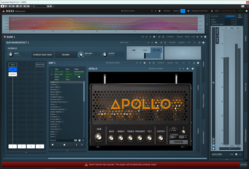Paste Band 1 settings using the paste icon
The height and width of the screenshot is (169, 249).
[163, 37]
